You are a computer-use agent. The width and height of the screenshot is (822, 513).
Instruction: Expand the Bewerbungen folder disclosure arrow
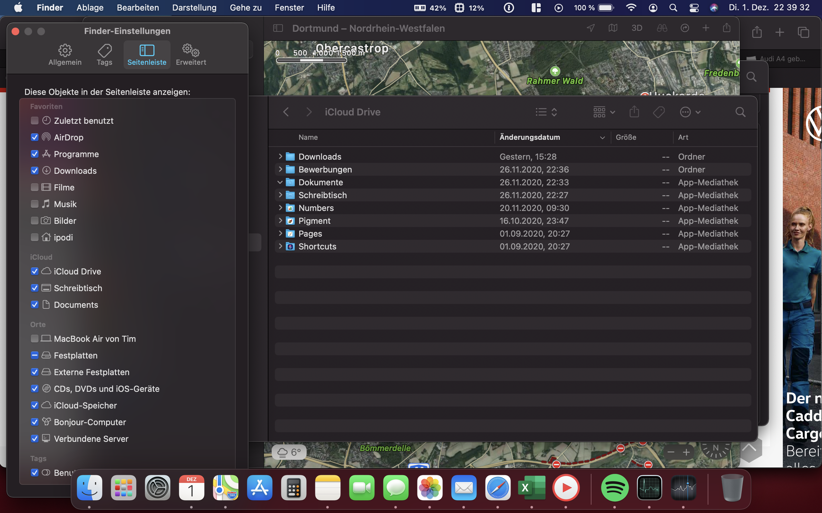(280, 169)
